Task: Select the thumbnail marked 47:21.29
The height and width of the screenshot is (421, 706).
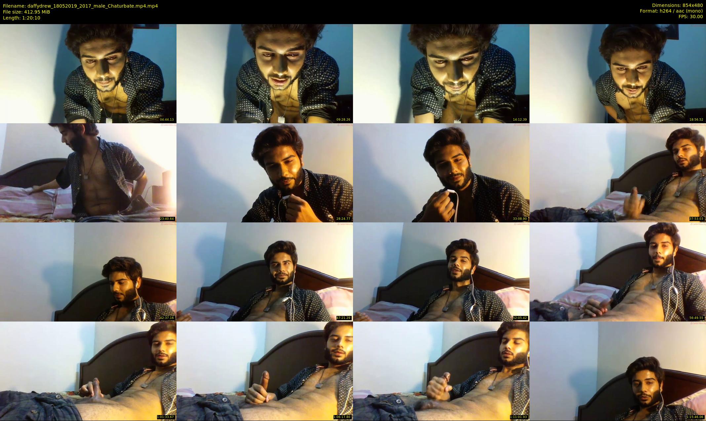Action: pyautogui.click(x=265, y=272)
